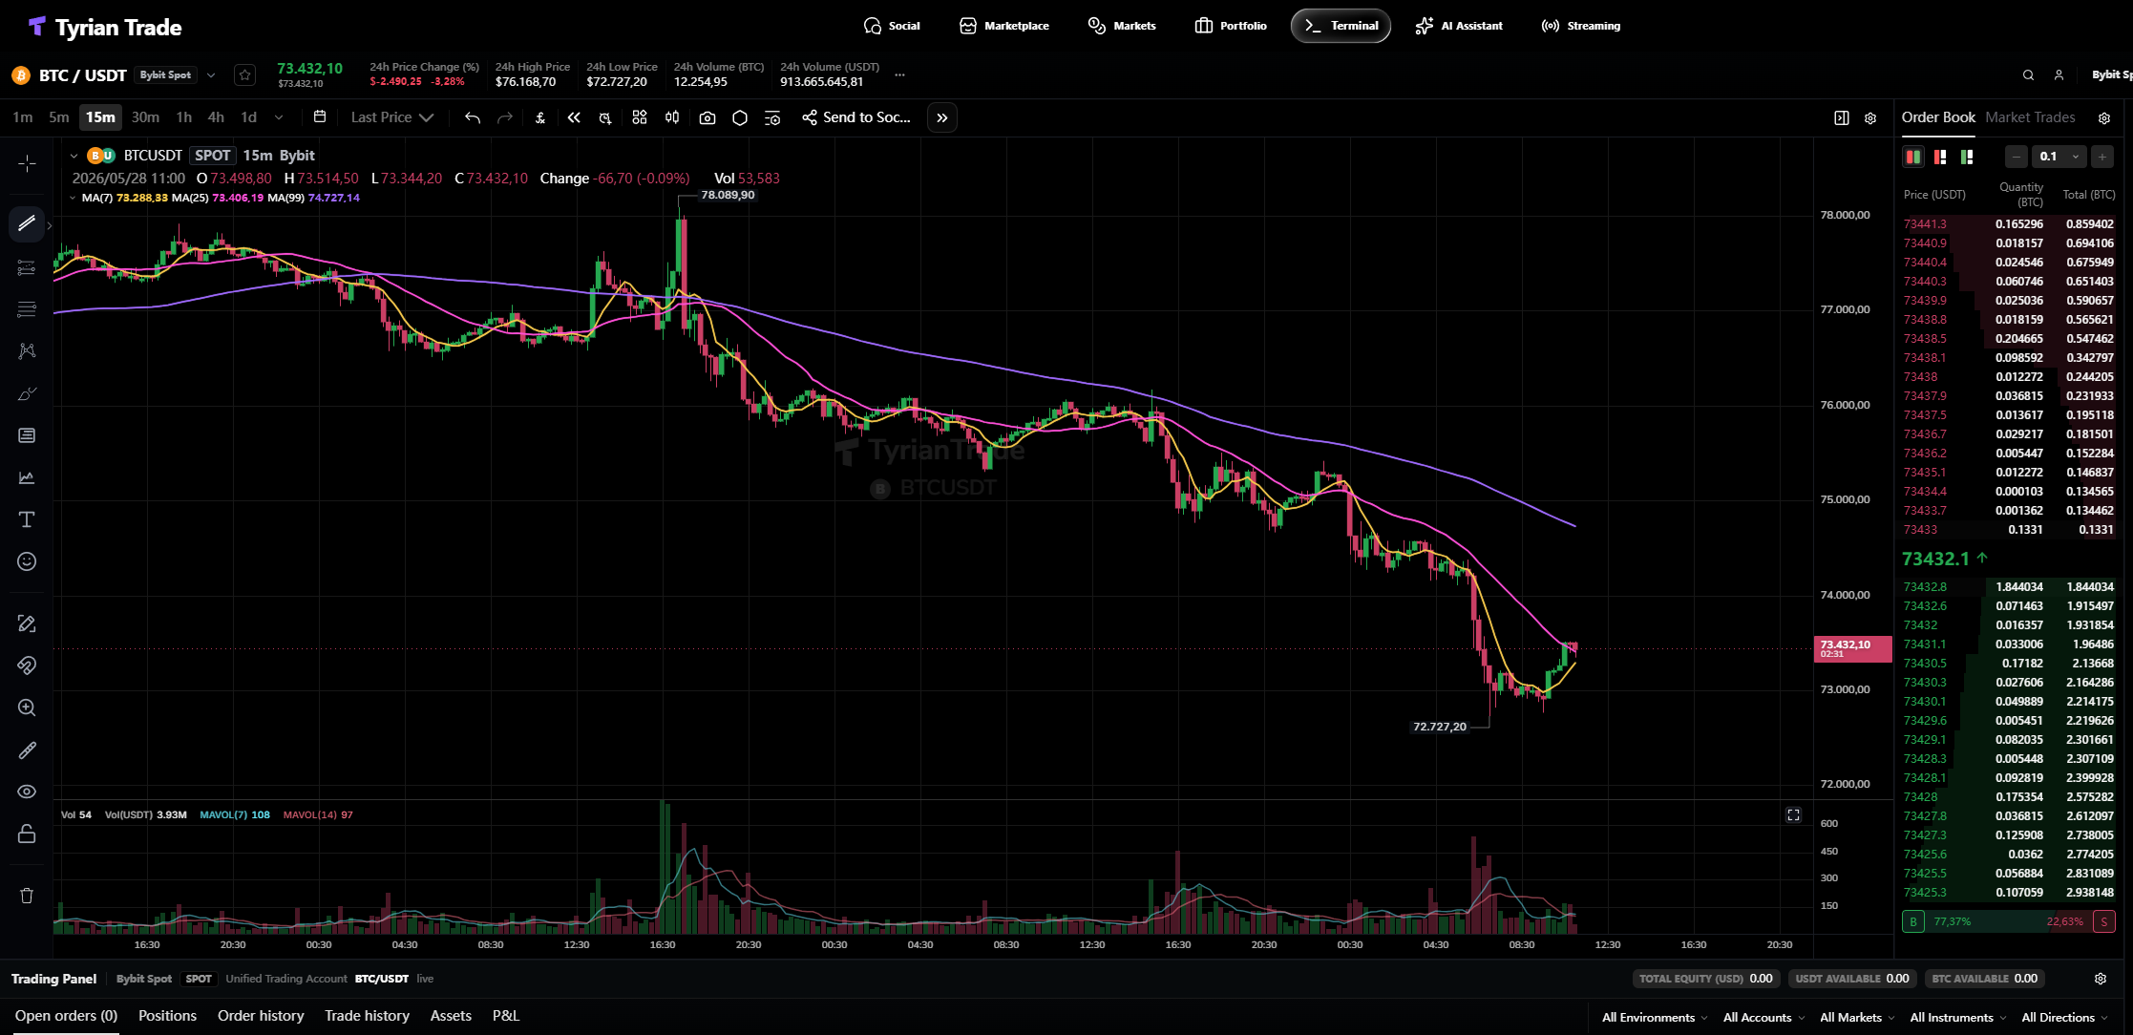Redo the chart action
The height and width of the screenshot is (1035, 2133).
pos(505,117)
